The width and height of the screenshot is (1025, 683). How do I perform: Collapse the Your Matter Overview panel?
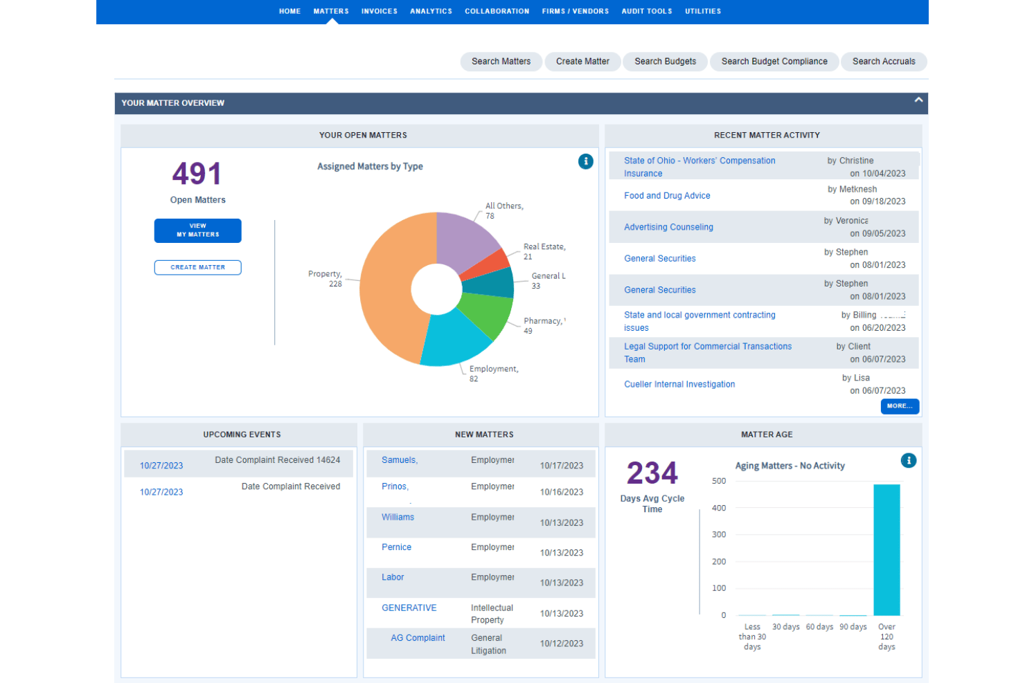[x=918, y=100]
